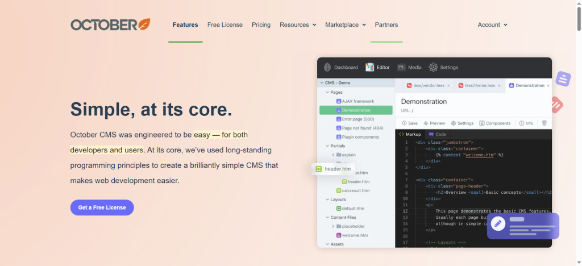582x266 pixels.
Task: Open the Free License nav link
Action: (225, 25)
